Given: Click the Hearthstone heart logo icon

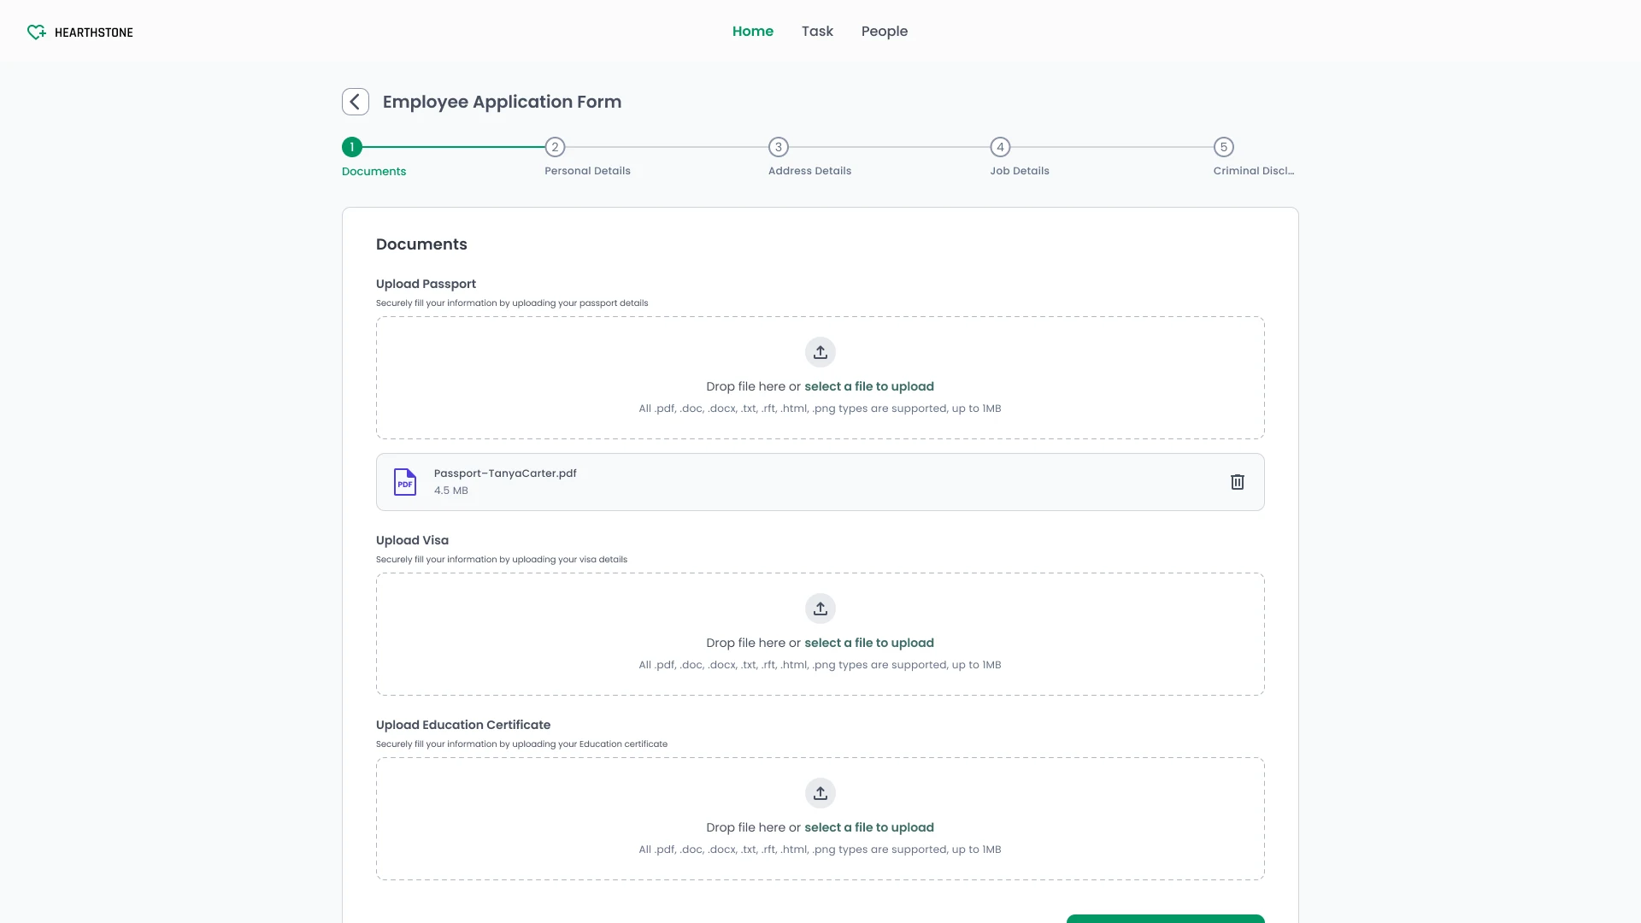Looking at the screenshot, I should coord(36,32).
